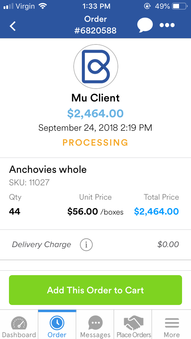Select the Dashboard gauge icon
191x339 pixels.
pos(19,323)
